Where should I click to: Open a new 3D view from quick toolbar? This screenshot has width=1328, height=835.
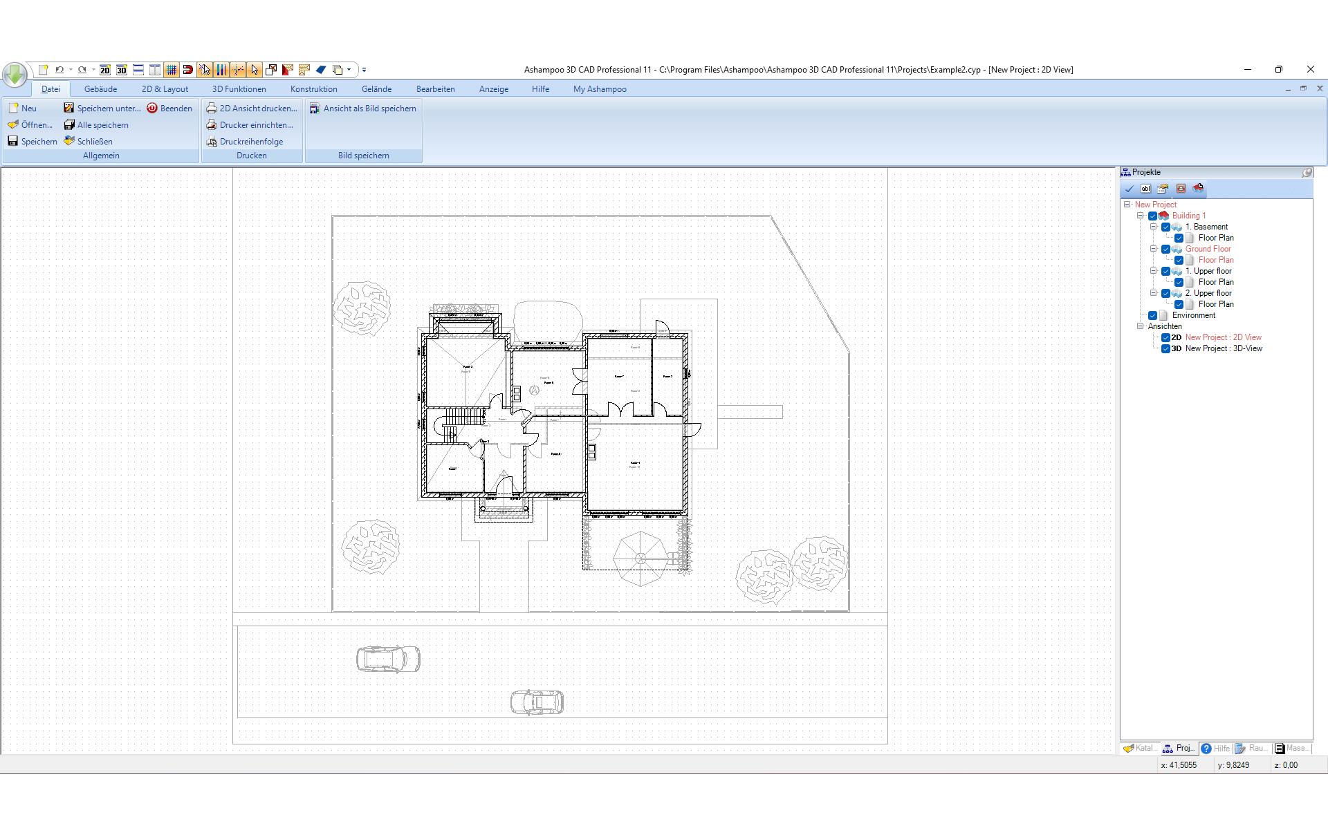122,70
